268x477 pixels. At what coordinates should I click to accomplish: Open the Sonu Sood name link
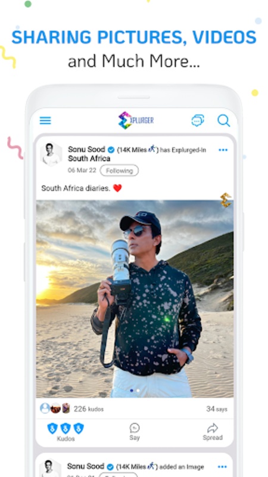(x=86, y=150)
